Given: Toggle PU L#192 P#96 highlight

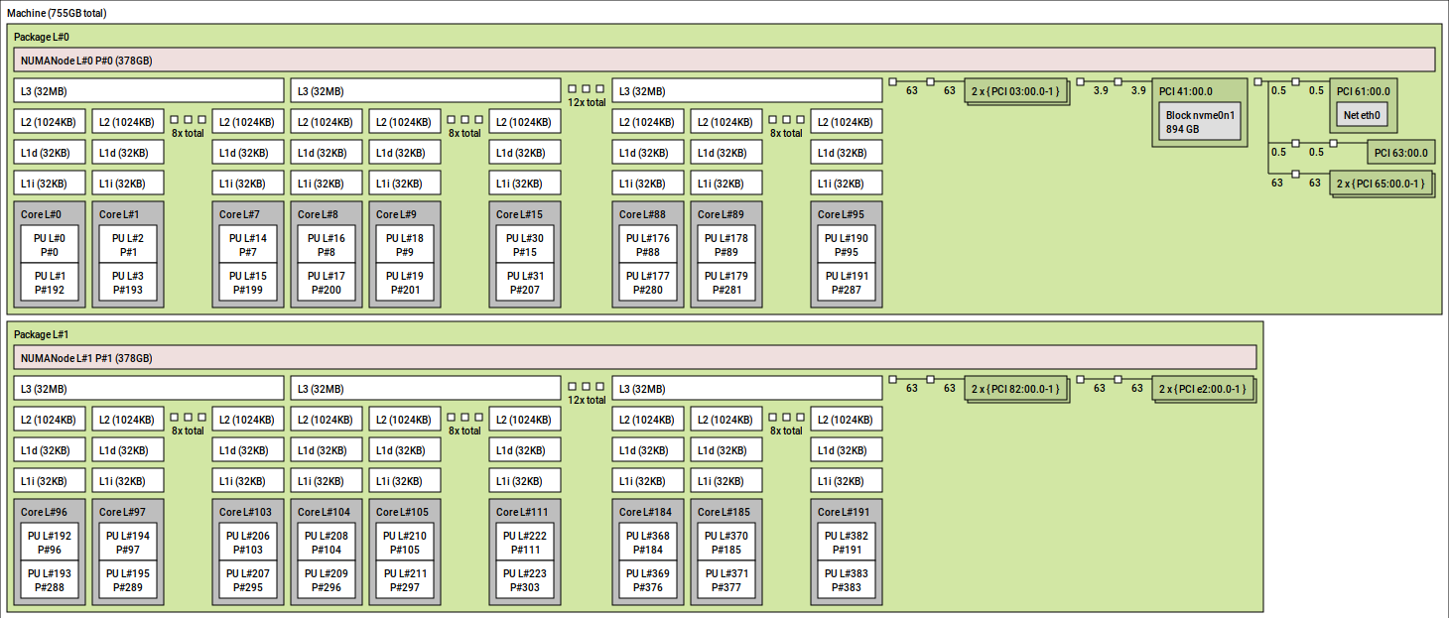Looking at the screenshot, I should pos(48,543).
